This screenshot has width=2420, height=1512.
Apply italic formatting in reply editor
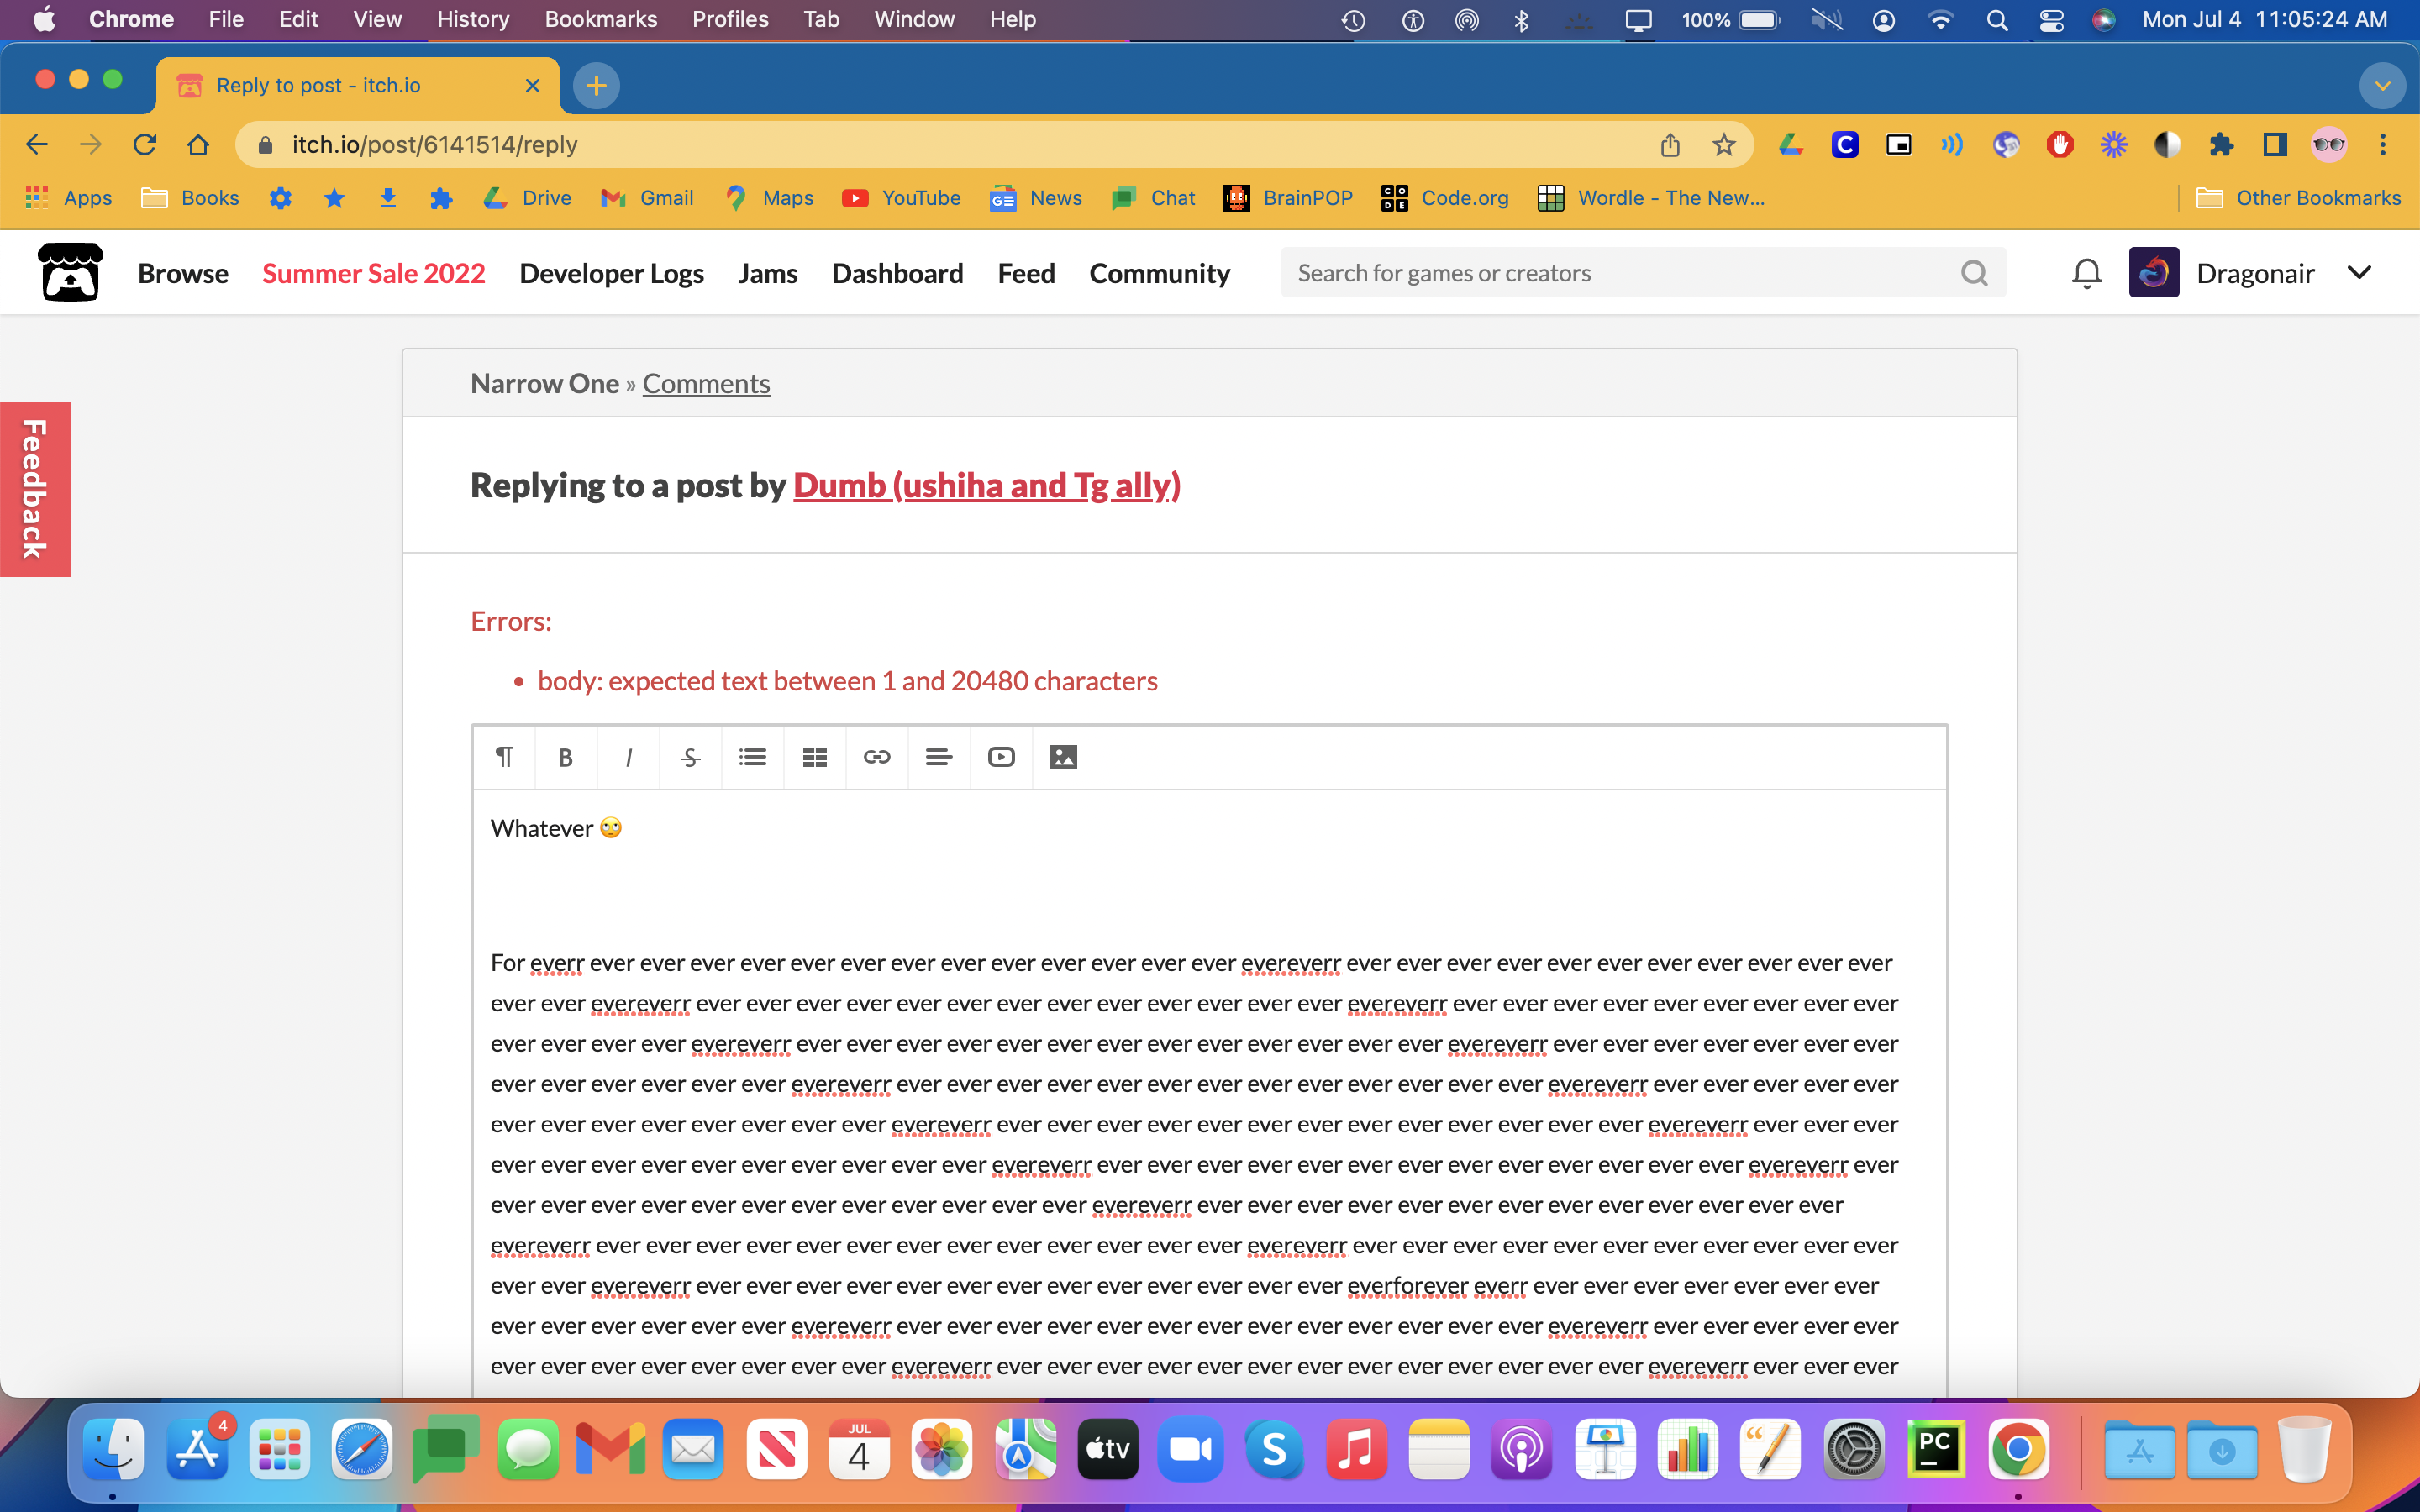click(628, 757)
